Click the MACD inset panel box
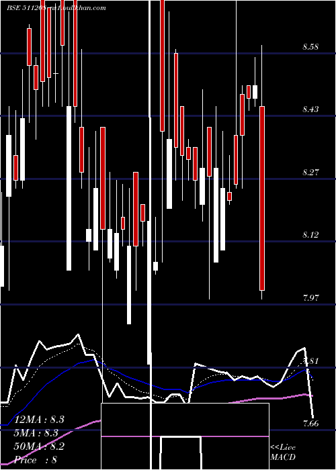336x470 pixels. coord(185,436)
